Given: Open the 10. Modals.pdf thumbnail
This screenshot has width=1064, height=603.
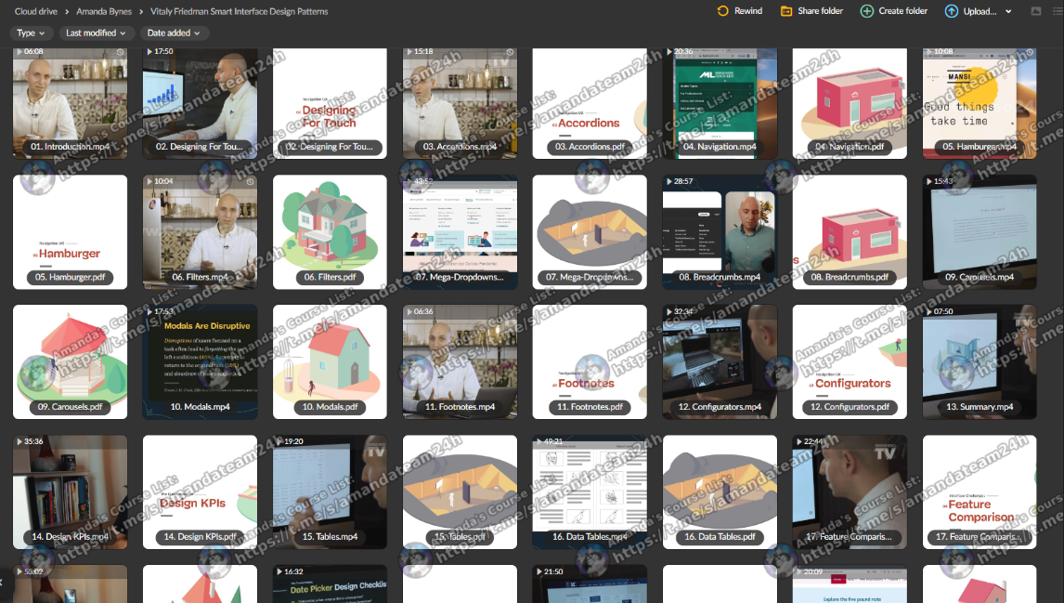Looking at the screenshot, I should coord(330,361).
